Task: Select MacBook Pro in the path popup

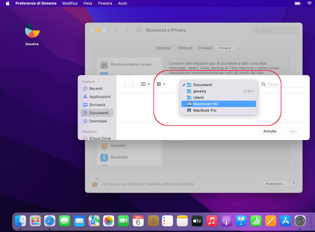Action: point(219,110)
